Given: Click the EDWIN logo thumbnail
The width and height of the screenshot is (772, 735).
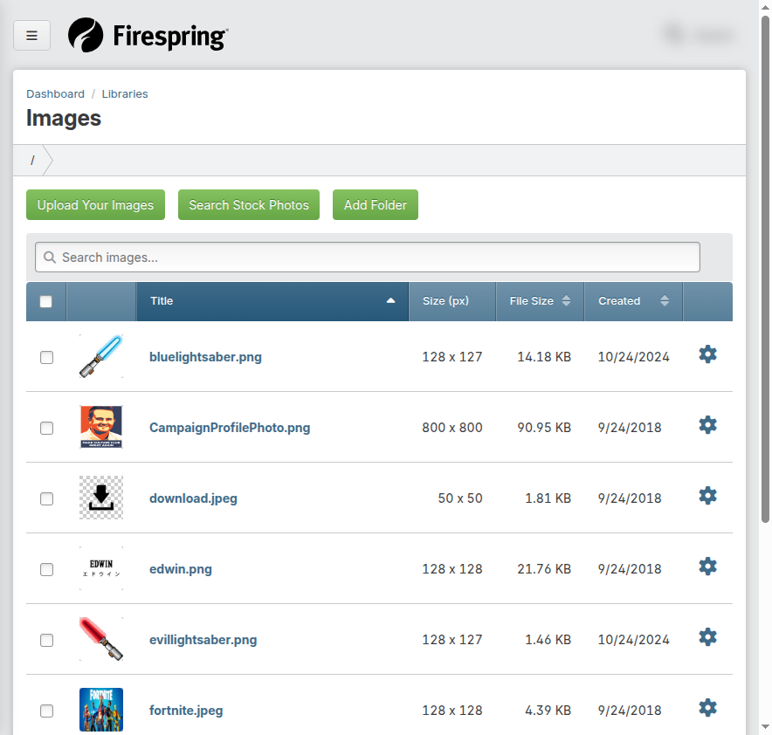Looking at the screenshot, I should point(101,569).
